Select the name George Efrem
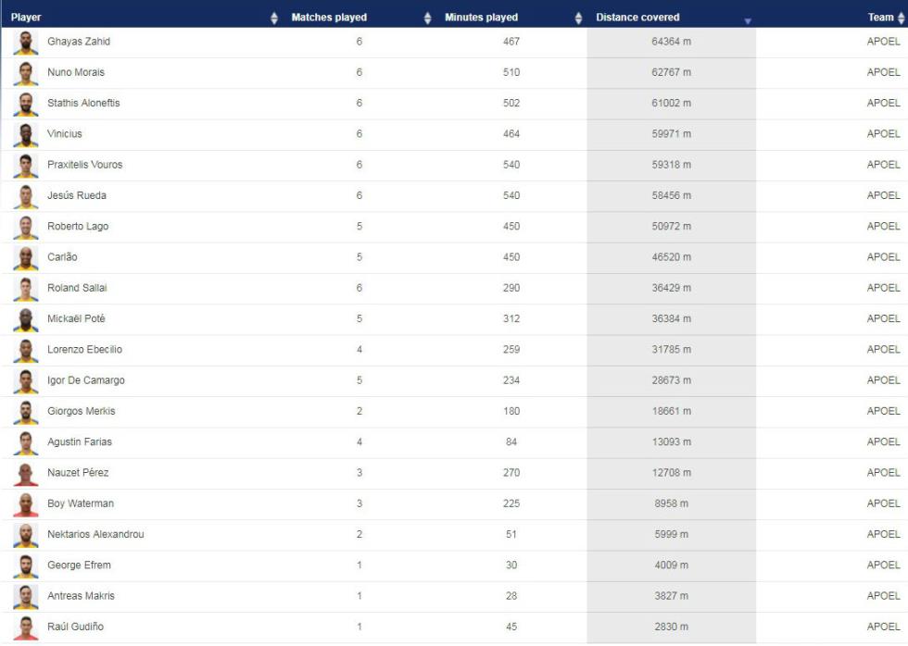Image resolution: width=908 pixels, height=646 pixels. 80,565
